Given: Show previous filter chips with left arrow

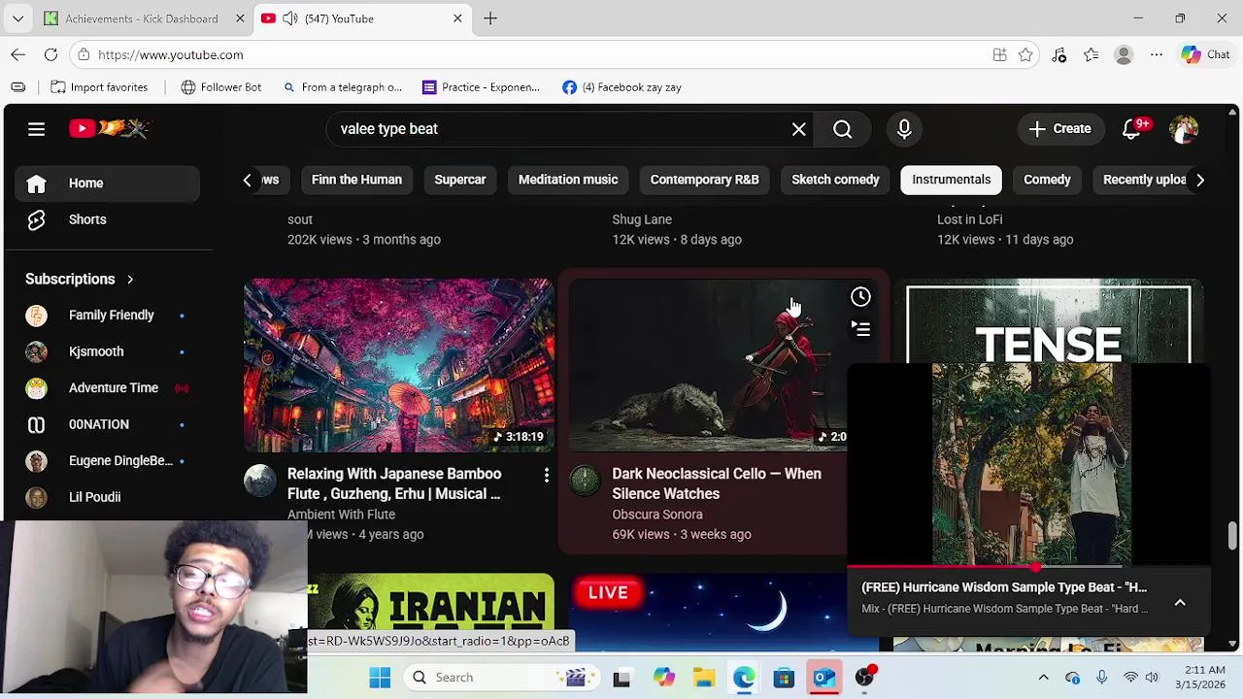Looking at the screenshot, I should (247, 180).
